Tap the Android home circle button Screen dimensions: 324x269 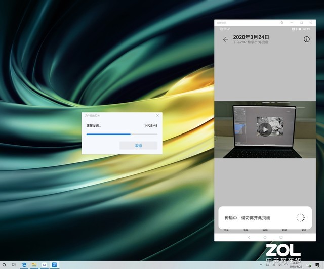pos(265,237)
